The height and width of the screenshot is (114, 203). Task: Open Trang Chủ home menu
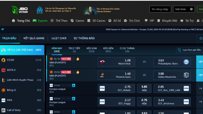click(21, 21)
